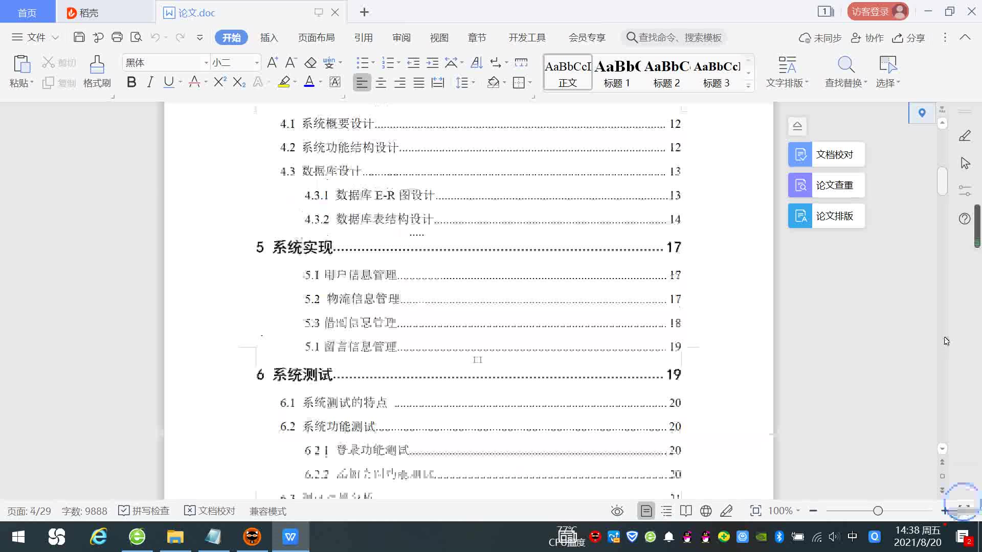Click the center alignment icon
982x552 pixels.
click(x=381, y=83)
